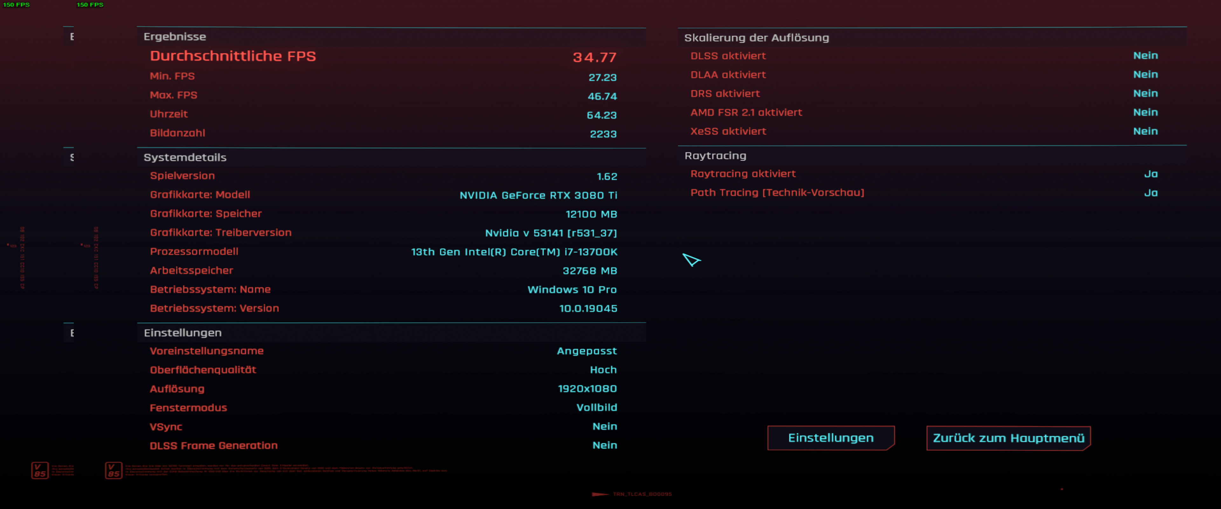
Task: Click the second V 85 badge icon
Action: coord(114,470)
